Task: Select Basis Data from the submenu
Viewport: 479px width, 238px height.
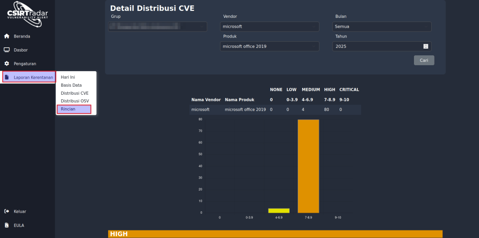Action: click(71, 85)
